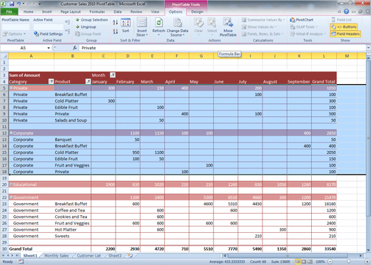Screen dimensions: 371x265
Task: Open What-If Analysis
Action: (x=308, y=34)
